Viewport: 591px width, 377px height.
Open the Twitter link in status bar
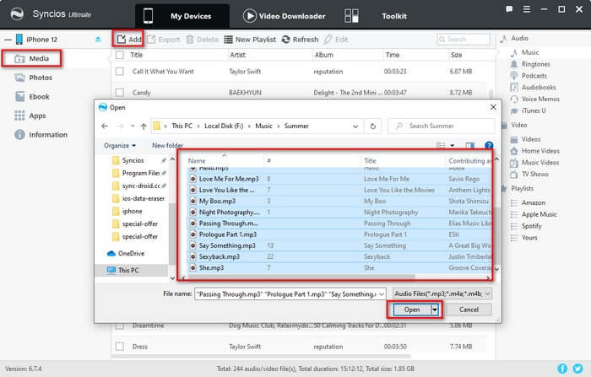[577, 369]
